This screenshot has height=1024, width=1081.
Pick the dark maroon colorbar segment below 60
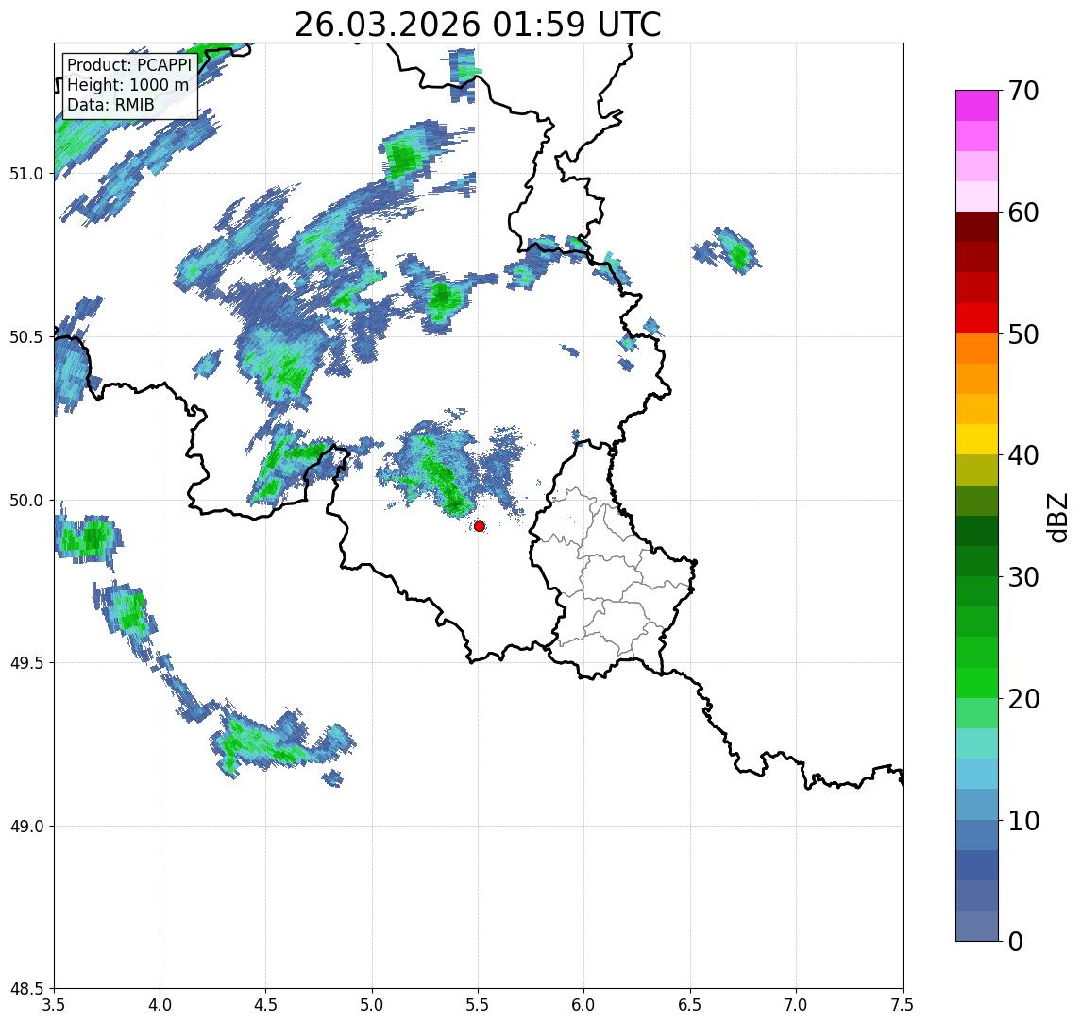tap(977, 227)
